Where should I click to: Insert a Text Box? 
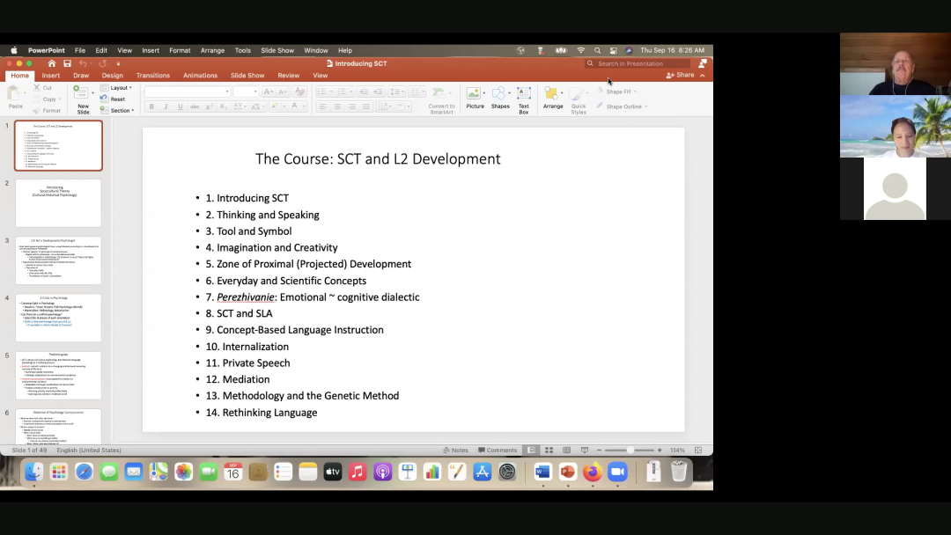(x=524, y=93)
